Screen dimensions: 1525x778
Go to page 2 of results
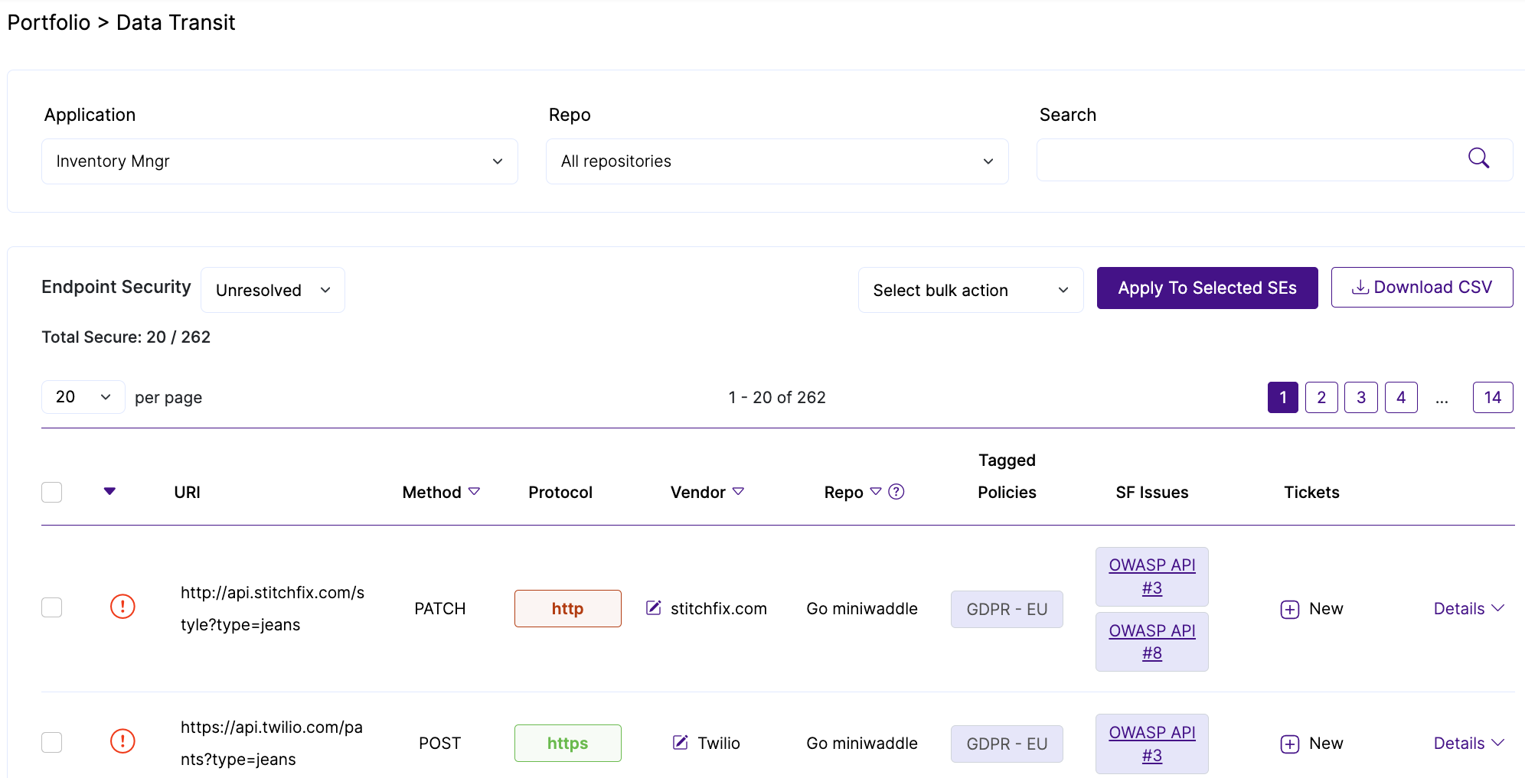tap(1321, 397)
